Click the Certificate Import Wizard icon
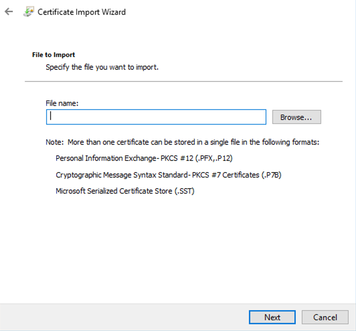The image size is (356, 331). [29, 12]
